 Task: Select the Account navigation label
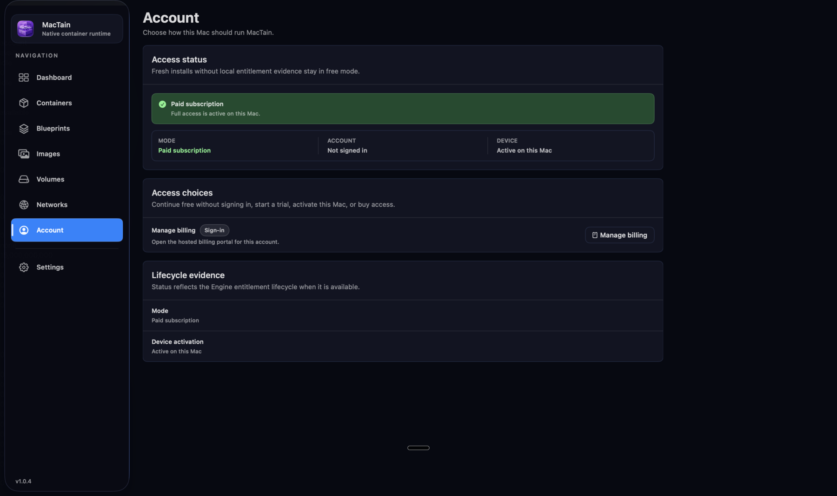(50, 230)
